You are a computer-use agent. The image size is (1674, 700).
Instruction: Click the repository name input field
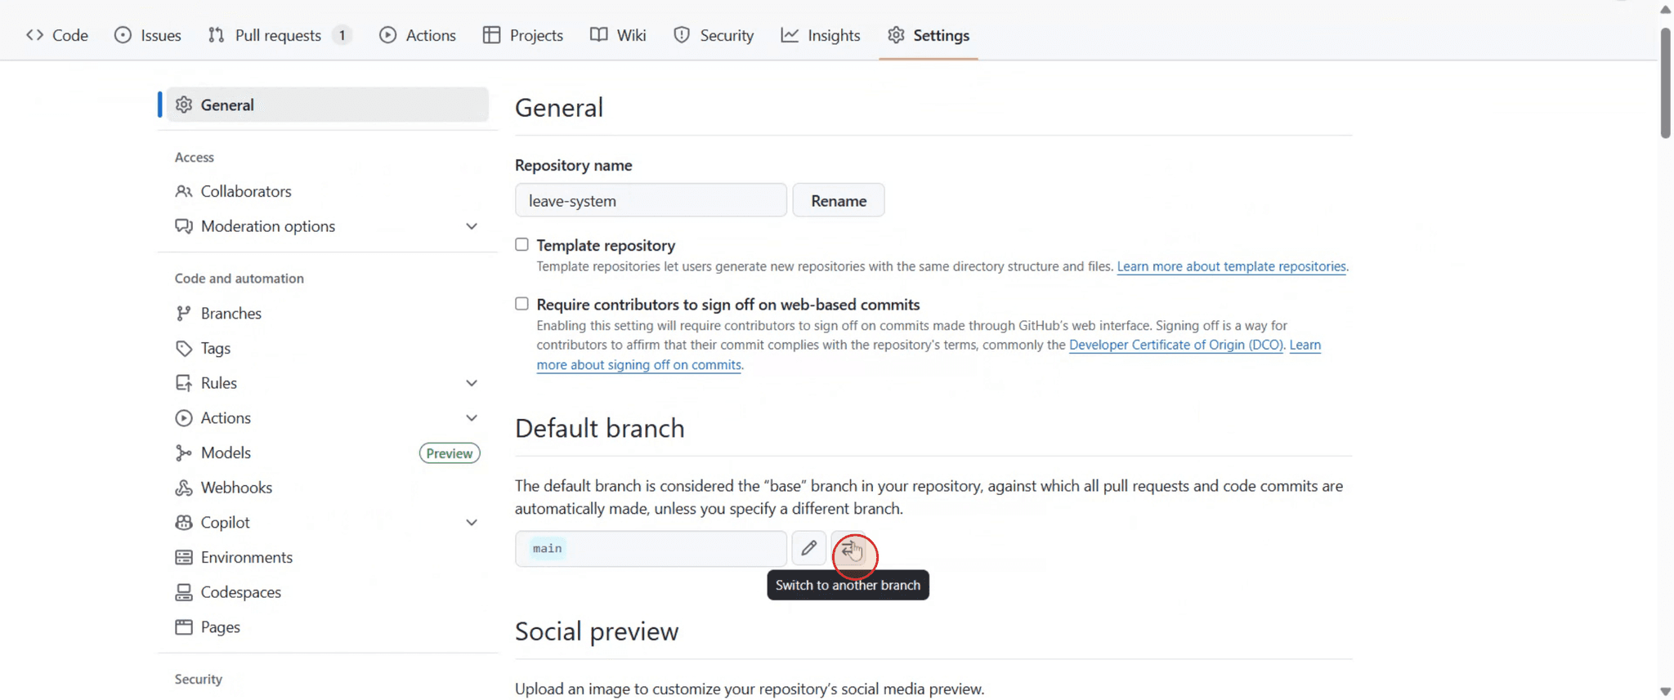pos(650,199)
